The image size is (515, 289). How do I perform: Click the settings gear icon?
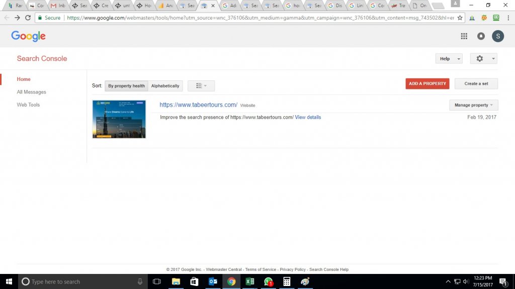(x=479, y=58)
